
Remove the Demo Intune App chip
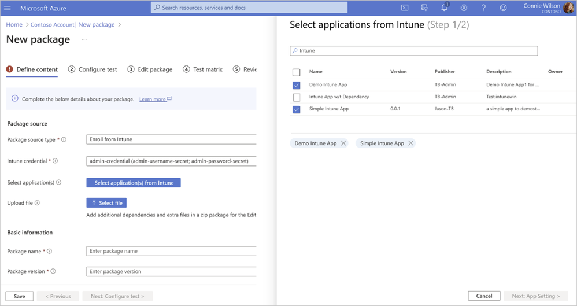point(343,143)
